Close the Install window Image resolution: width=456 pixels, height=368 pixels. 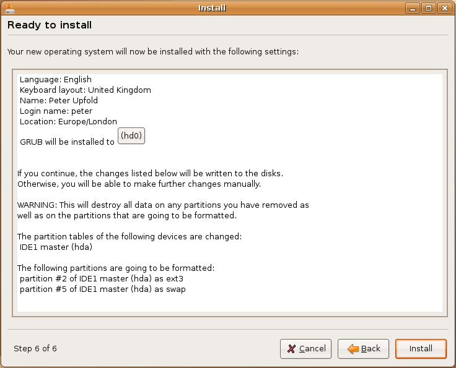click(445, 8)
